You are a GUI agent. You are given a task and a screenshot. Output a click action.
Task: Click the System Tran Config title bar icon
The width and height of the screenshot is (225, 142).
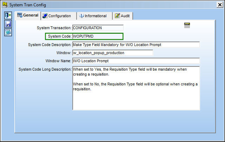5,5
